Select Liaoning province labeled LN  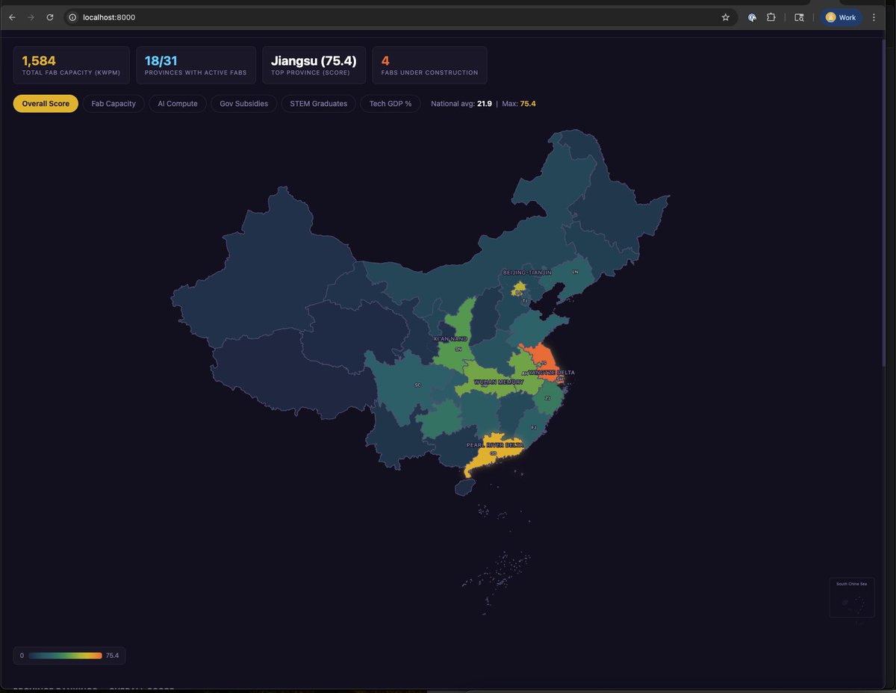click(x=574, y=274)
